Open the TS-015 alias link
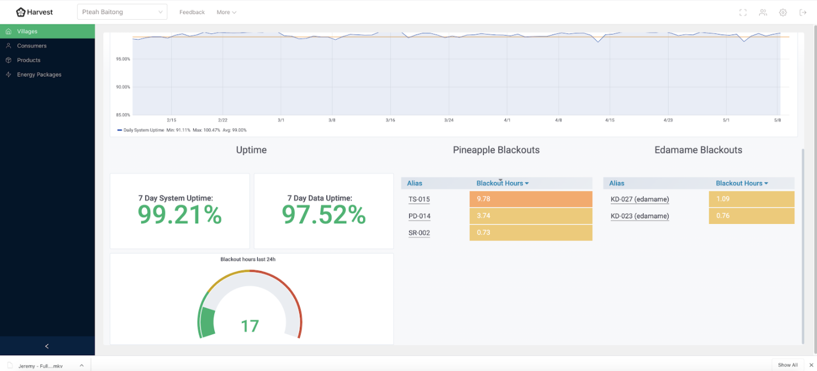817x371 pixels. (419, 199)
